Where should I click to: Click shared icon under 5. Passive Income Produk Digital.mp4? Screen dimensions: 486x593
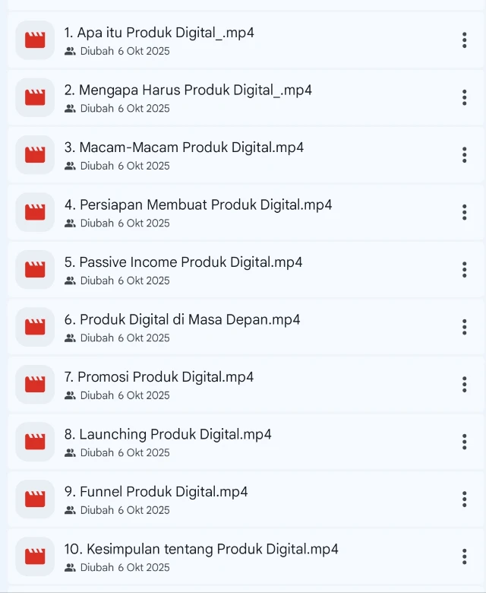[70, 281]
